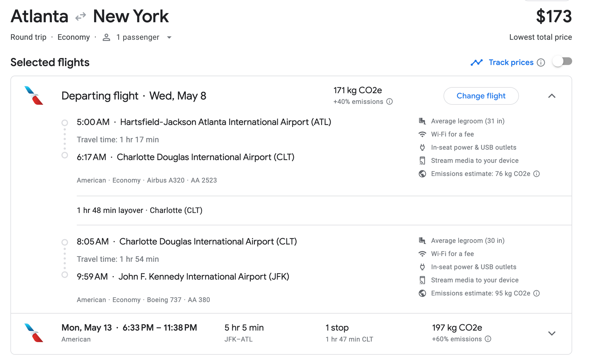
Task: Open the Round trip selector
Action: pos(28,37)
